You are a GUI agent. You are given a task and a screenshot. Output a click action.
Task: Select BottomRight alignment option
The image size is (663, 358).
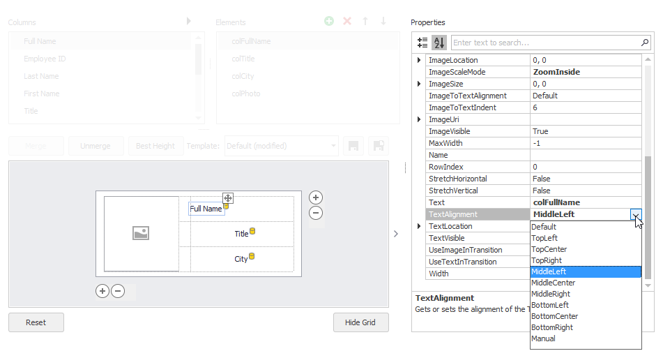(586, 327)
